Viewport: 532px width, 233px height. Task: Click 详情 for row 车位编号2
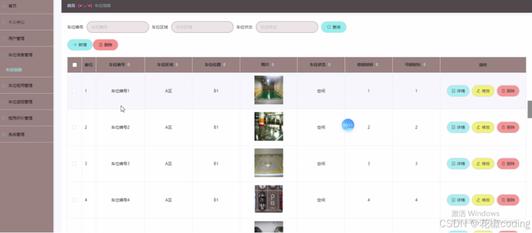pos(458,127)
